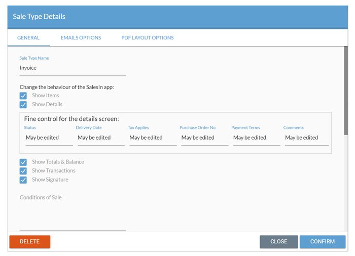Open the PDF Layout Options tab
355x256 pixels.
coord(148,38)
